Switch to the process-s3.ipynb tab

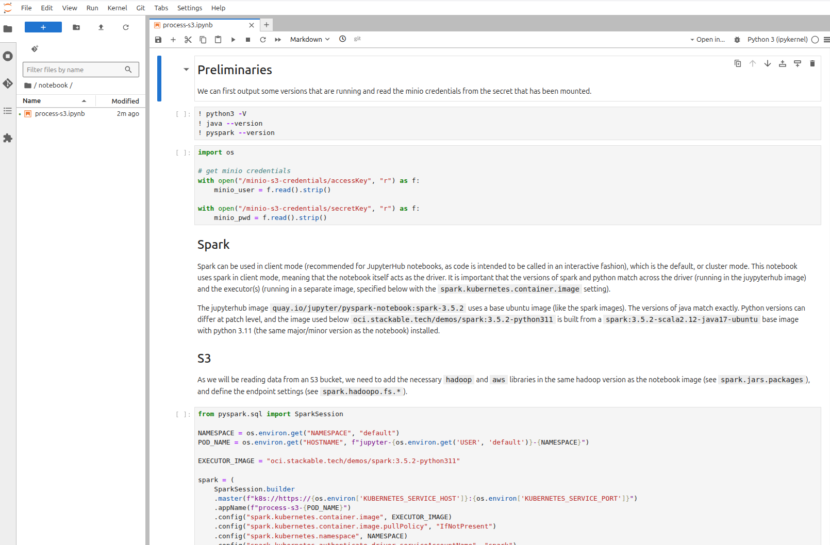tap(188, 25)
